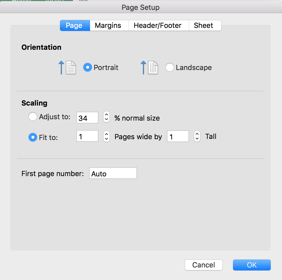Image resolution: width=282 pixels, height=280 pixels.
Task: Click the Tall pages value field
Action: coord(178,136)
